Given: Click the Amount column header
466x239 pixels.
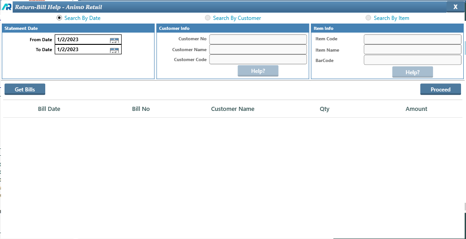Looking at the screenshot, I should point(416,109).
